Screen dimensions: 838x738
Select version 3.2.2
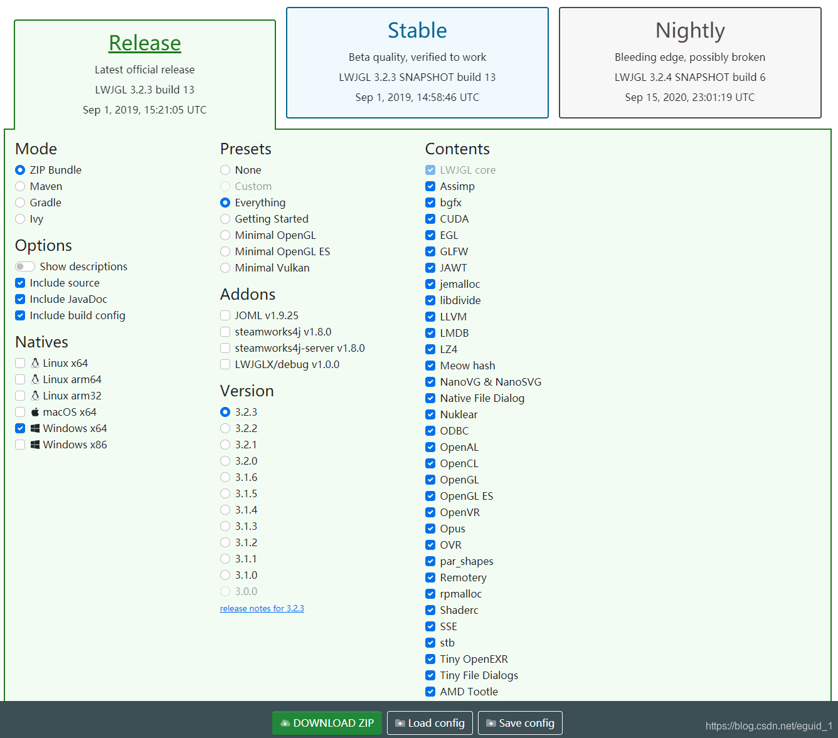point(225,428)
